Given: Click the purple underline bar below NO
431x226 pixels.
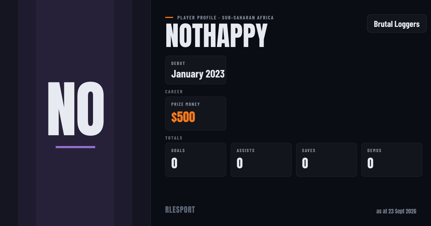Looking at the screenshot, I should coord(75,147).
